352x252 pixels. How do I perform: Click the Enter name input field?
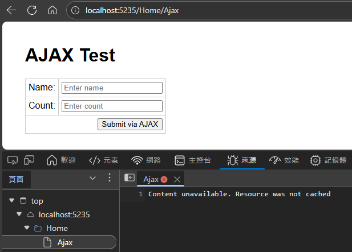[x=112, y=88]
